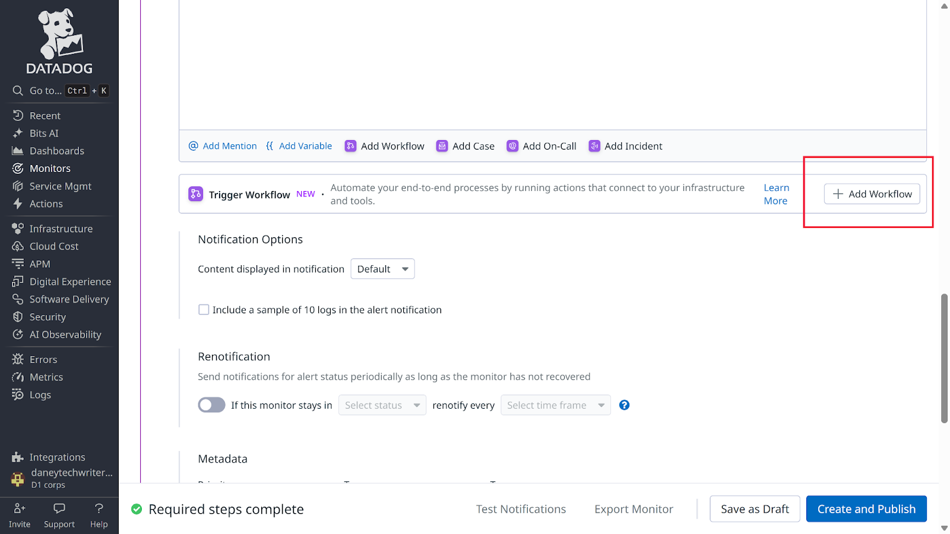Open the Go to search icon
Screen dimensions: 950x534
(18, 91)
